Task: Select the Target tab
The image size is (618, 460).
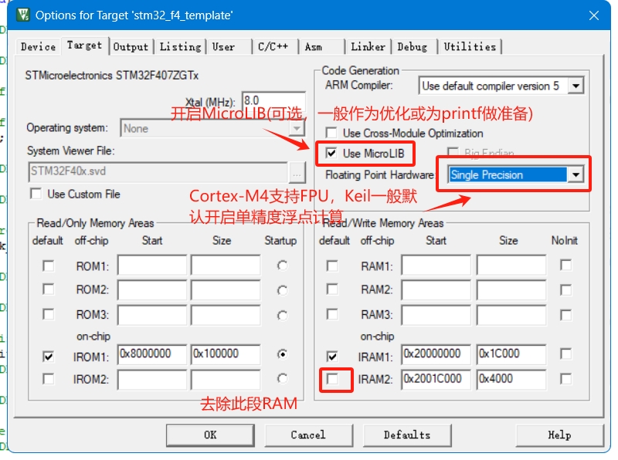Action: (x=84, y=46)
